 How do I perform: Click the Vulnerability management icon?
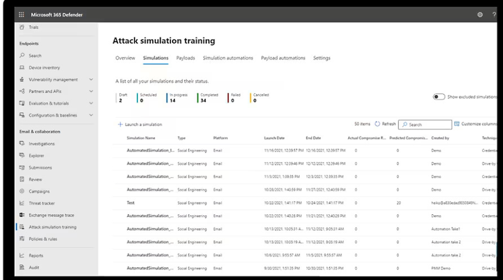click(x=22, y=79)
